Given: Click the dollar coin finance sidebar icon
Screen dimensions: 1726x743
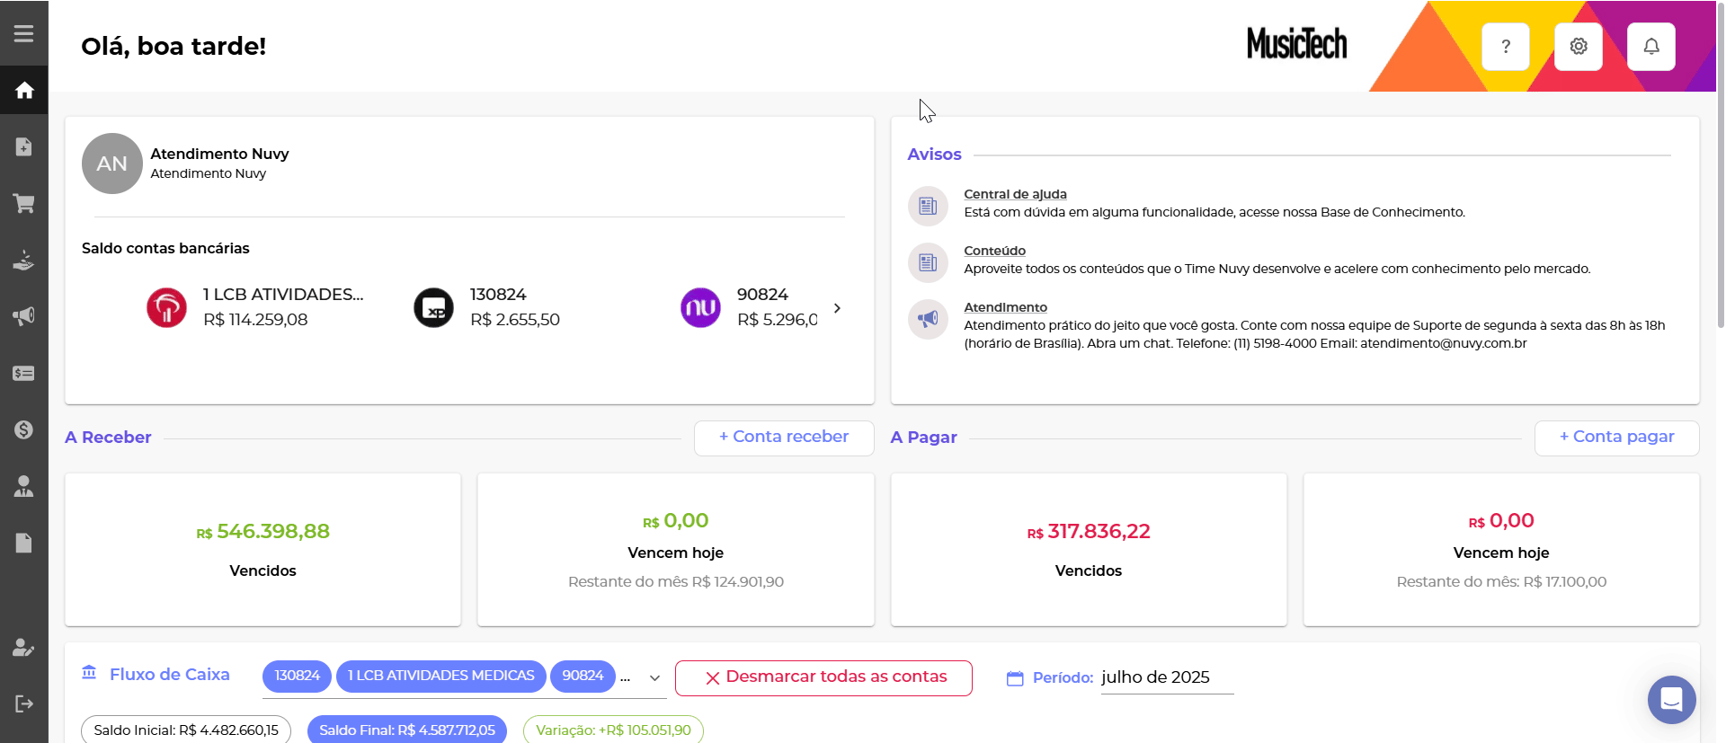Looking at the screenshot, I should pyautogui.click(x=24, y=429).
